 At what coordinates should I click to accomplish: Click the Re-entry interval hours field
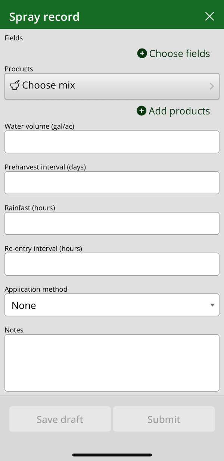pos(112,264)
